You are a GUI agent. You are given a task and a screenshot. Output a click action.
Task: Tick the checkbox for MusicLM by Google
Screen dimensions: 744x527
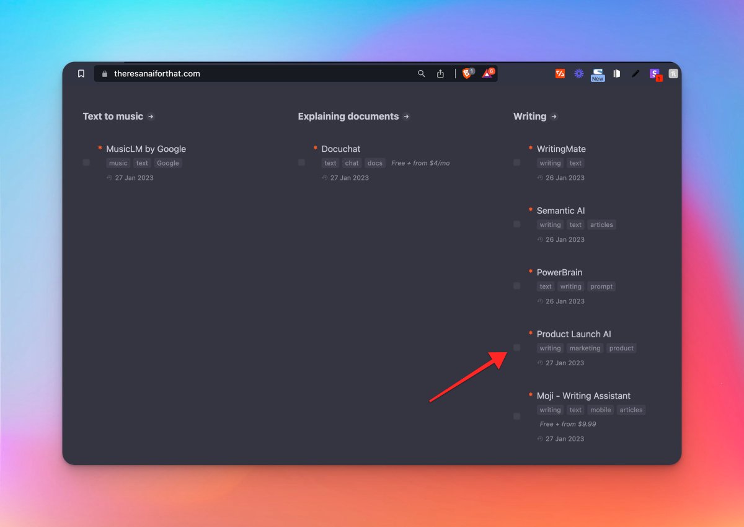86,162
